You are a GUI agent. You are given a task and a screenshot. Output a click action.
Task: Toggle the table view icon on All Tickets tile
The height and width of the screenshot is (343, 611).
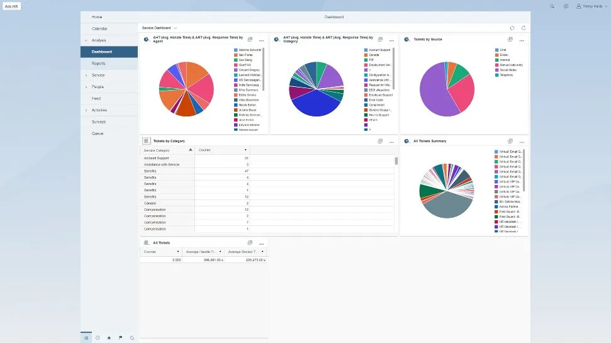(146, 242)
